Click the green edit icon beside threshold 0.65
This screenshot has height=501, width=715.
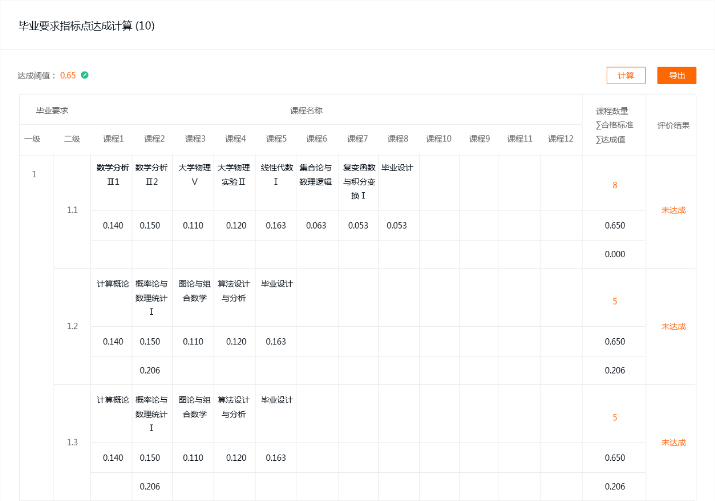click(85, 75)
